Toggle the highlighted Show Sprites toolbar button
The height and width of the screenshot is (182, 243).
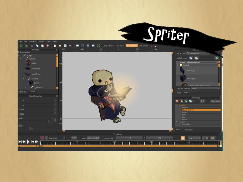pyautogui.click(x=132, y=46)
